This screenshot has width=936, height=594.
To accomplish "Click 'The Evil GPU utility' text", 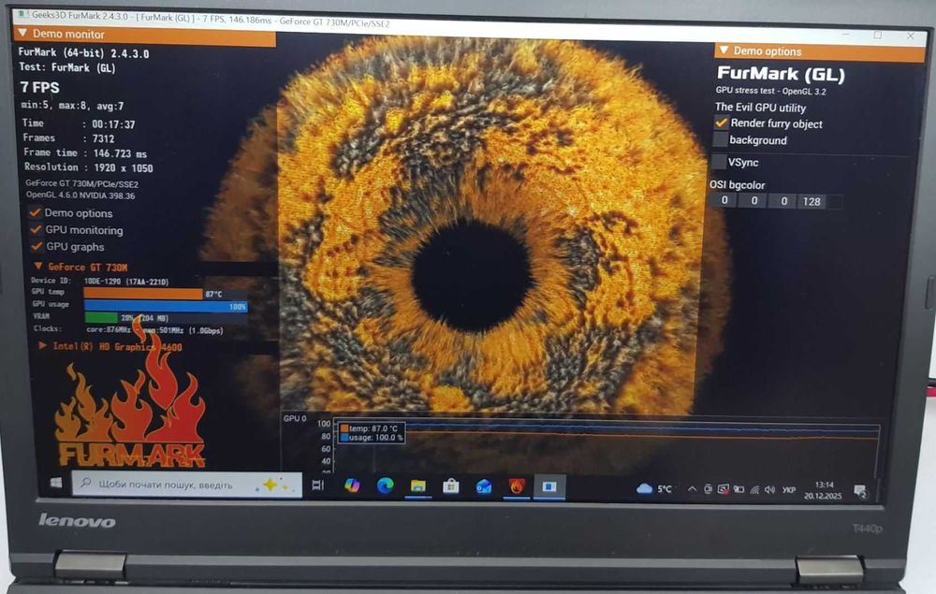I will tap(760, 108).
